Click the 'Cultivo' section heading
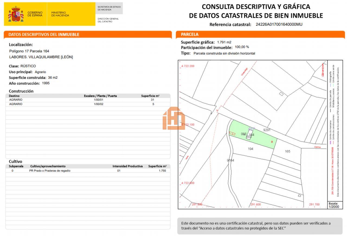 15,162
